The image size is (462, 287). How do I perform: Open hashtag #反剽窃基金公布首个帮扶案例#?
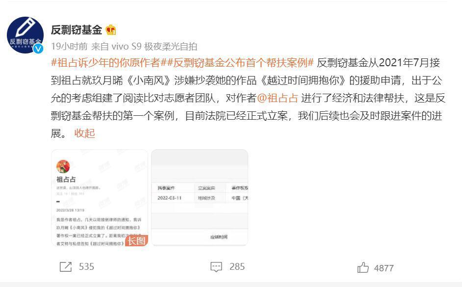(x=237, y=63)
